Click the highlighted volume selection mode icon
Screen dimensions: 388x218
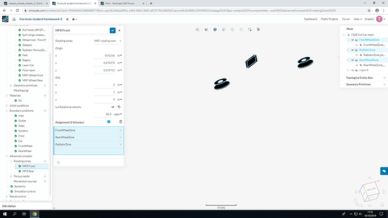[215, 29]
